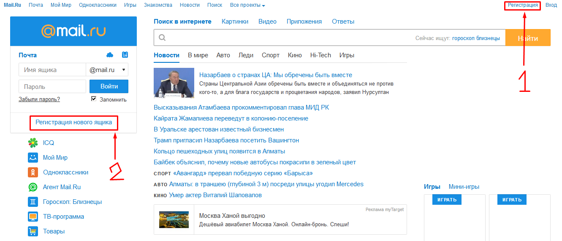Screen dimensions: 562x241
Task: Open headline about Mercedes в траншею
Action: (x=266, y=184)
